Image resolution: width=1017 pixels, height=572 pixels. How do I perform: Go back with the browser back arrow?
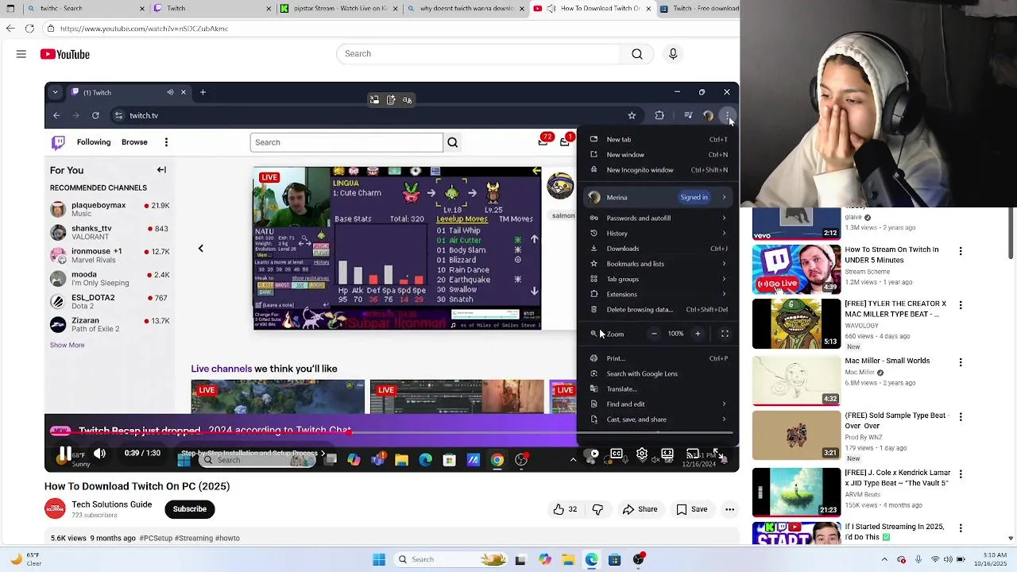[x=10, y=29]
